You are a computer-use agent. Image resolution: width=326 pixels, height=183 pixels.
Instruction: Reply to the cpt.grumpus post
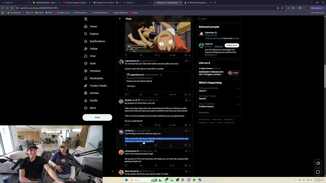tap(126, 166)
